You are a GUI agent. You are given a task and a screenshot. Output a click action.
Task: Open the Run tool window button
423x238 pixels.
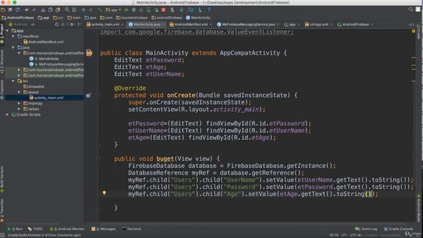[15, 229]
